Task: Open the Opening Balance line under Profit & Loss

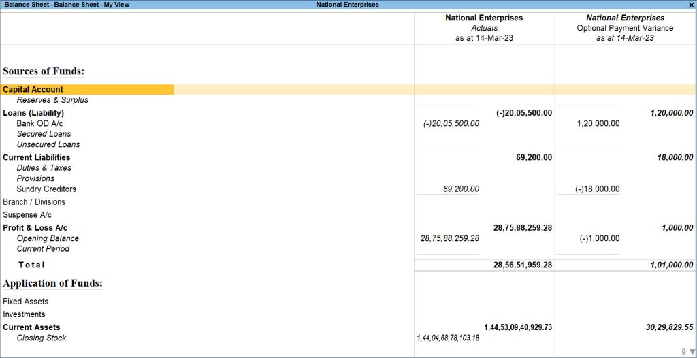Action: click(48, 238)
